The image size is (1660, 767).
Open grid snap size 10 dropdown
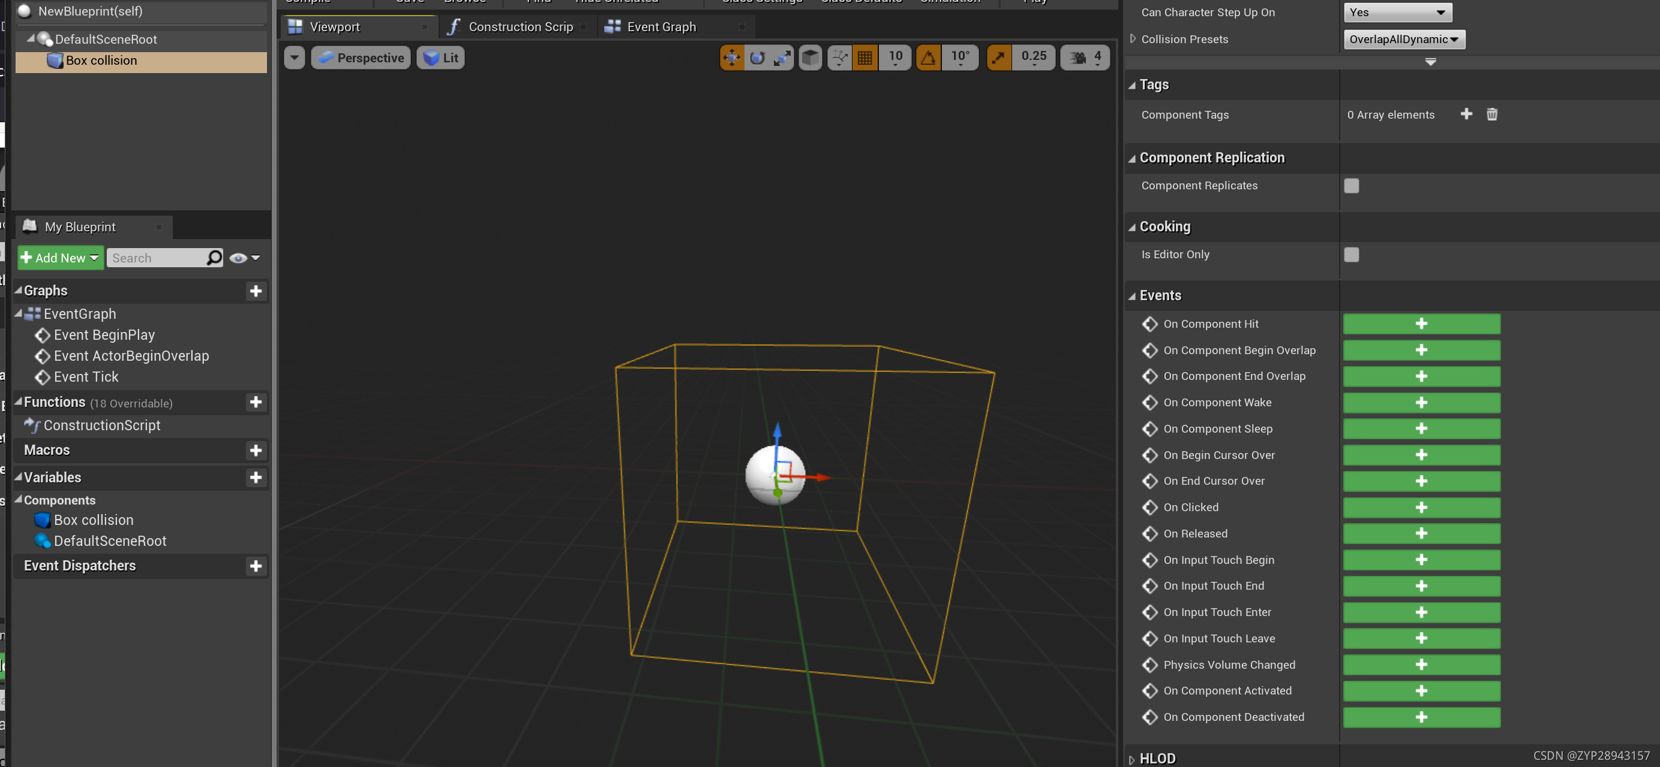click(x=895, y=58)
